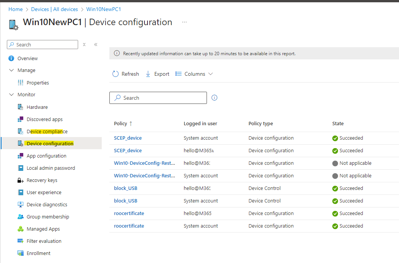399x263 pixels.
Task: Go to Home breadcrumb link
Action: coord(16,10)
